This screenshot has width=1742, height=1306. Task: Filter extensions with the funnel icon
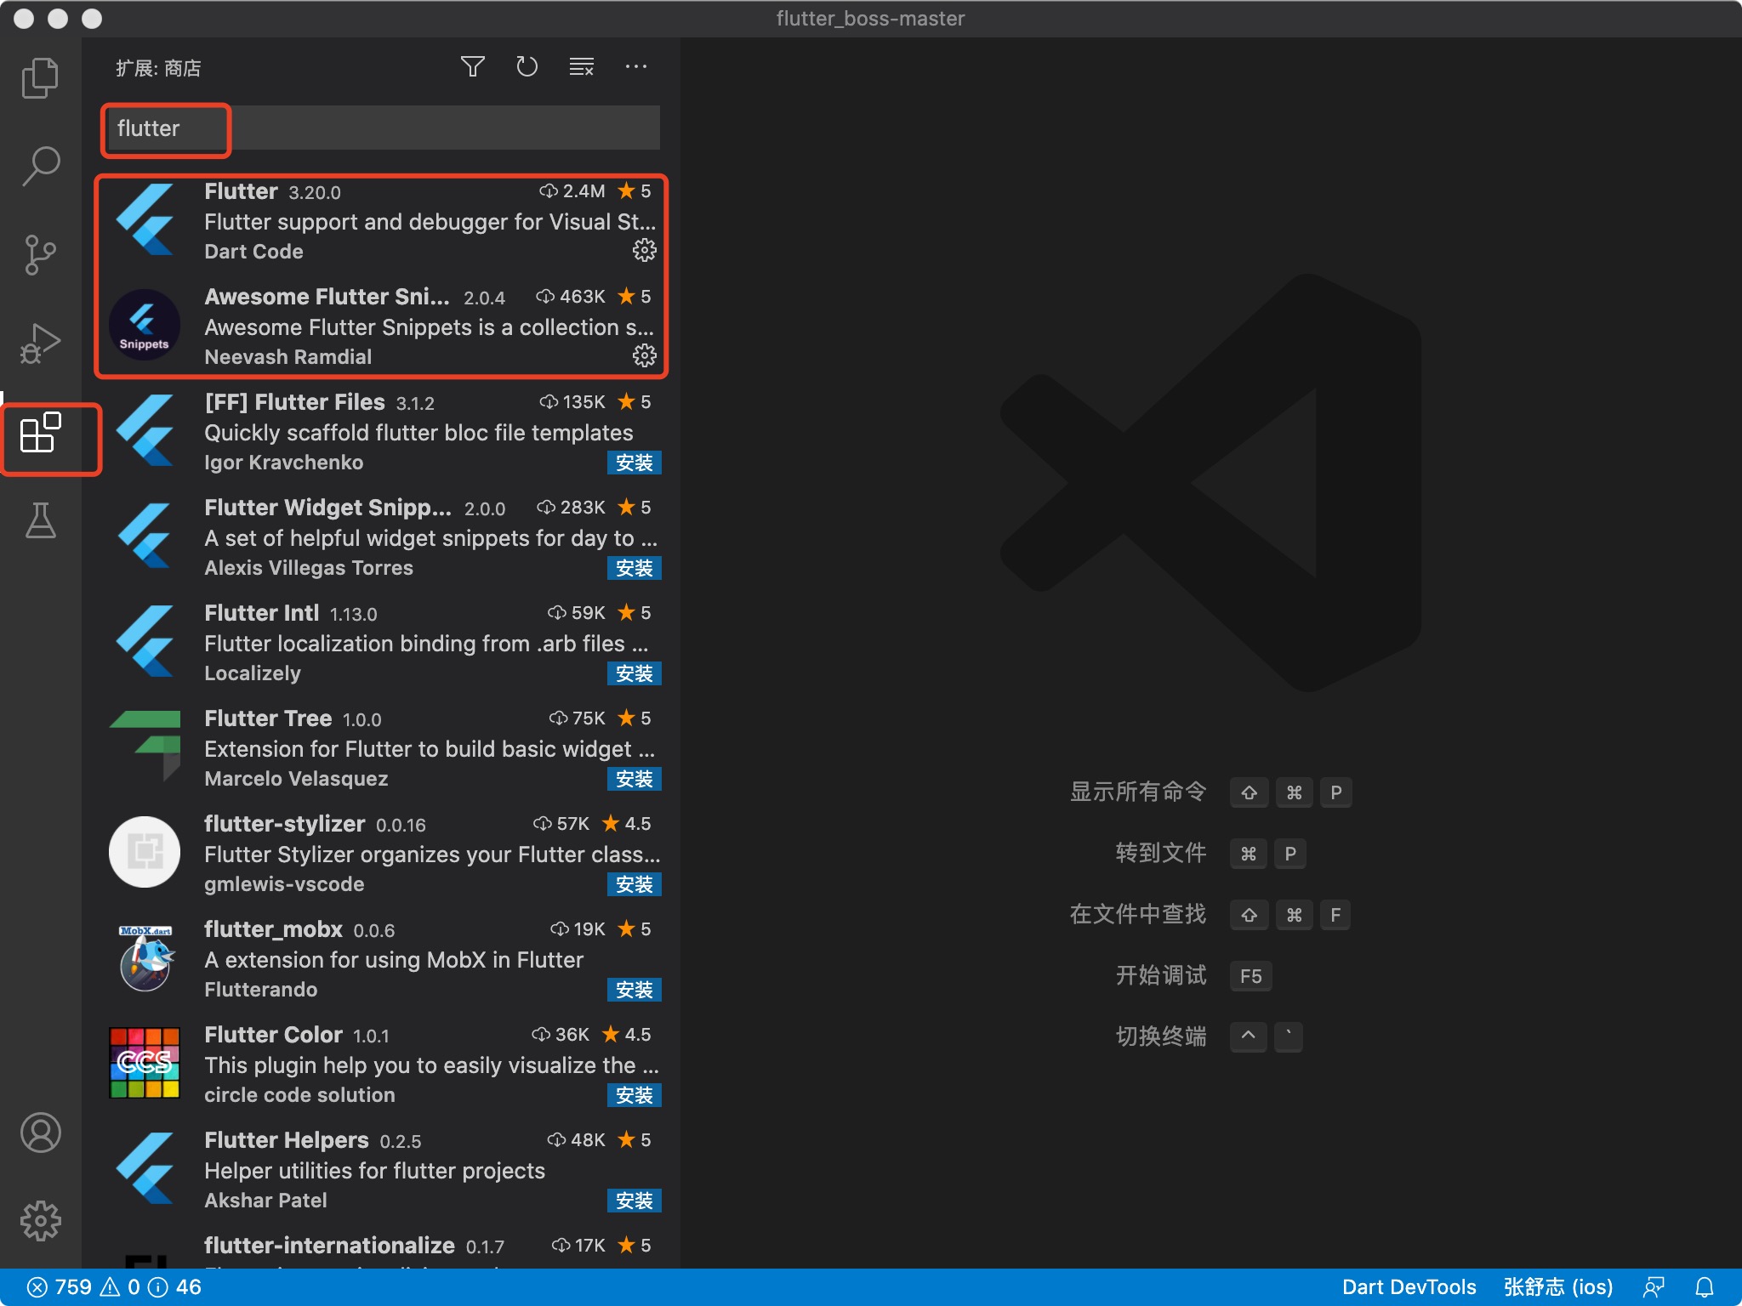click(x=472, y=66)
